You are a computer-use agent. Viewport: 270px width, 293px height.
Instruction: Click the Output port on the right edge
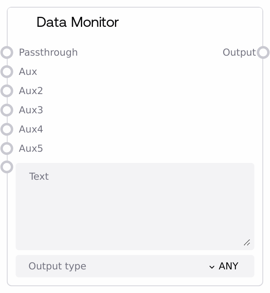(263, 52)
